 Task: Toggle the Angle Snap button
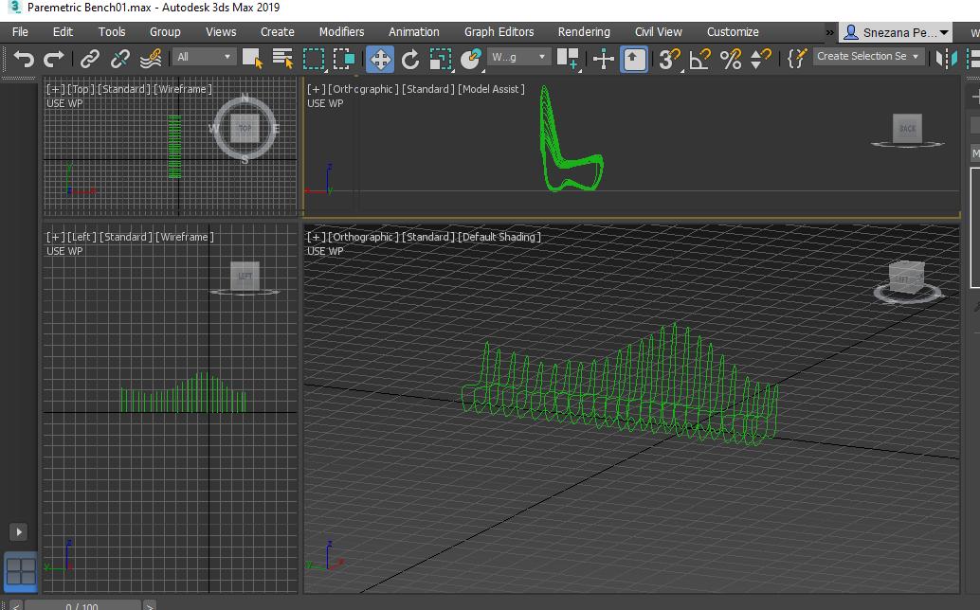(x=700, y=59)
